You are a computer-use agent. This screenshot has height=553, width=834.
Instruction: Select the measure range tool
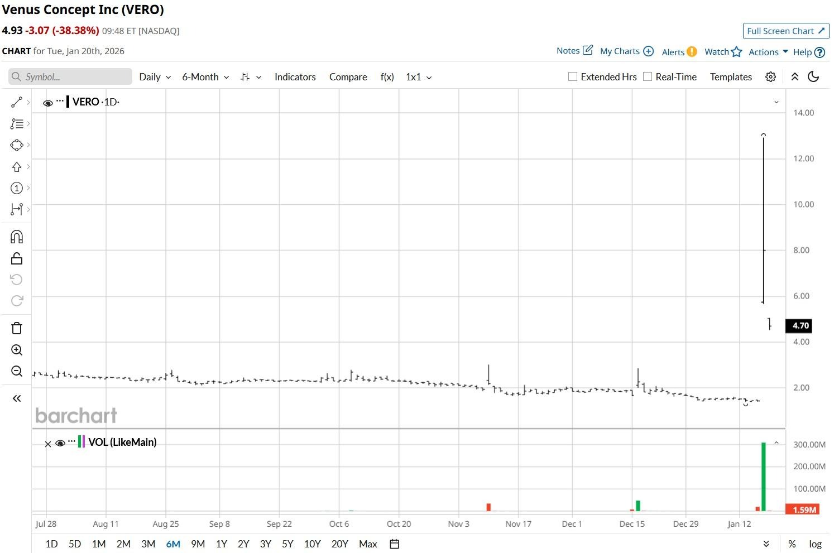(x=17, y=209)
